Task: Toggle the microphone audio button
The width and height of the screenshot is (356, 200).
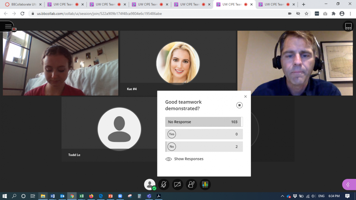Action: point(163,184)
